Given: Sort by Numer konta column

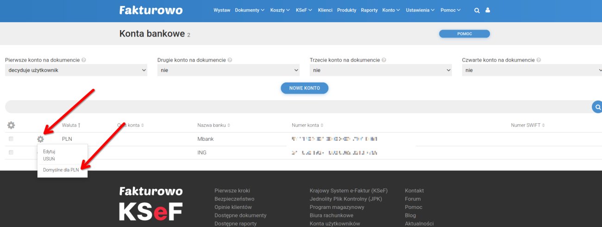Looking at the screenshot, I should [307, 126].
